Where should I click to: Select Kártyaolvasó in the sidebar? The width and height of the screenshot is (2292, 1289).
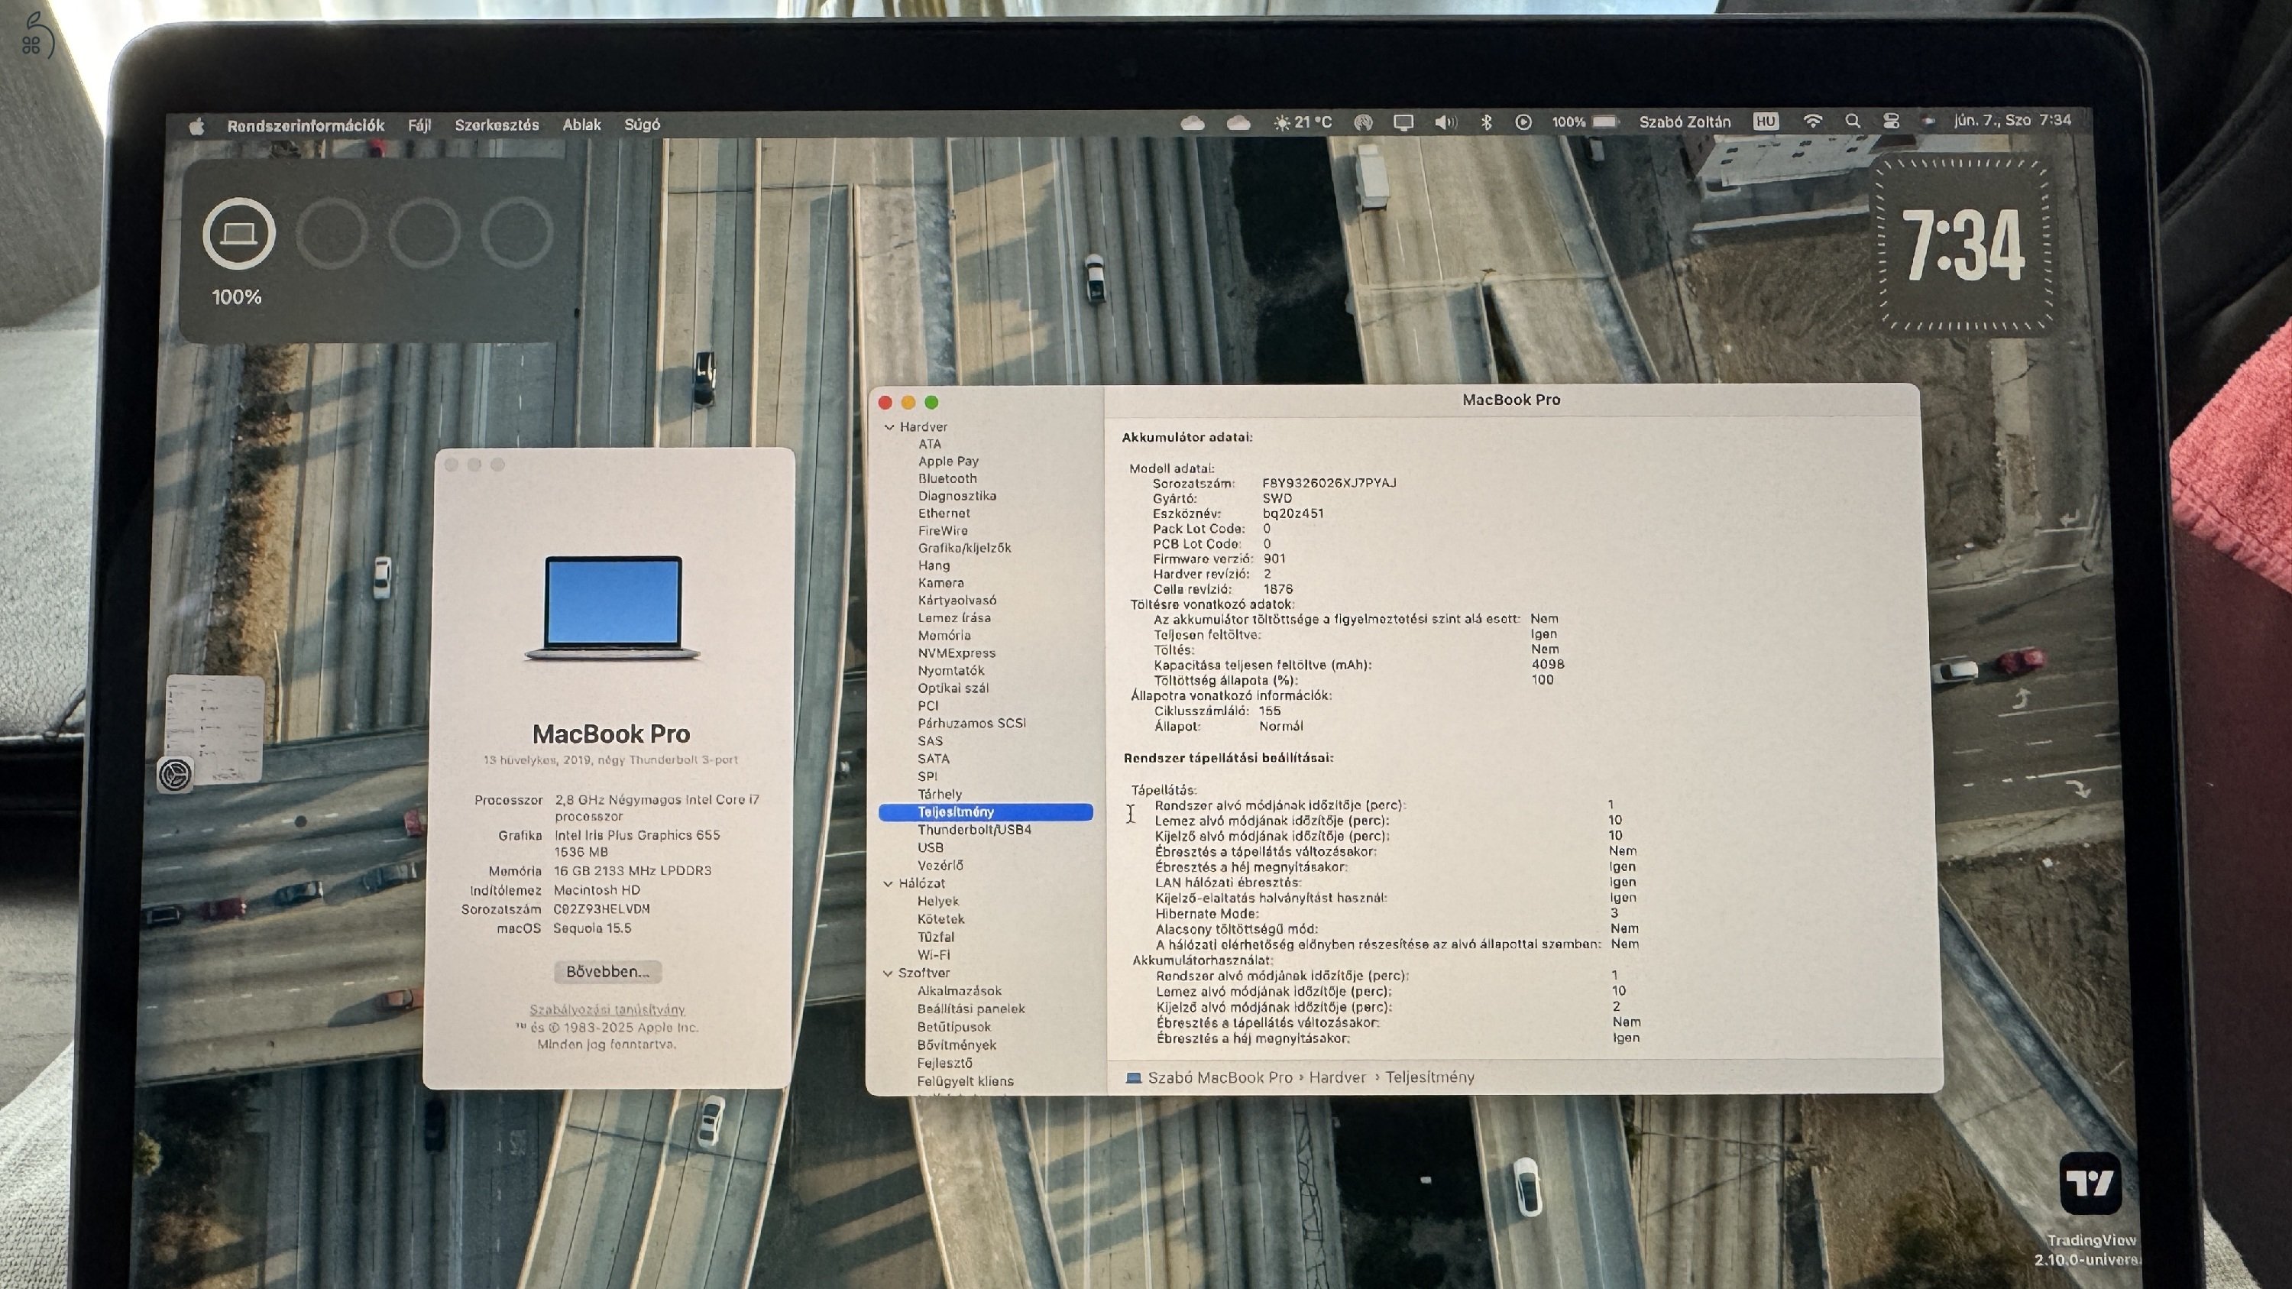click(957, 601)
